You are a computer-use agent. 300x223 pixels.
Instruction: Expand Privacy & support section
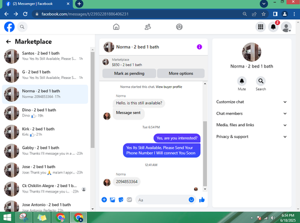point(251,136)
